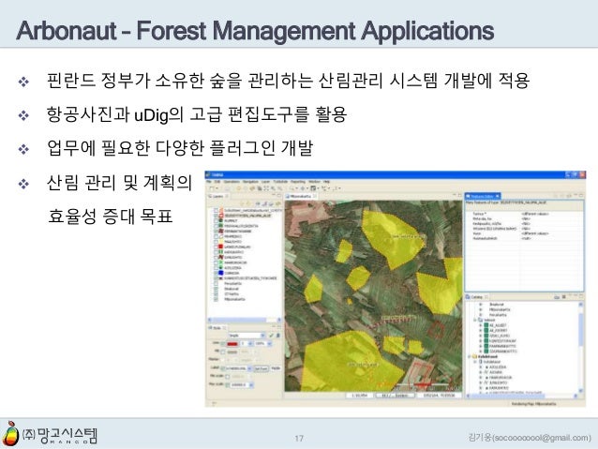Minimize the Layers view panel
The width and height of the screenshot is (598, 449).
tap(274, 195)
